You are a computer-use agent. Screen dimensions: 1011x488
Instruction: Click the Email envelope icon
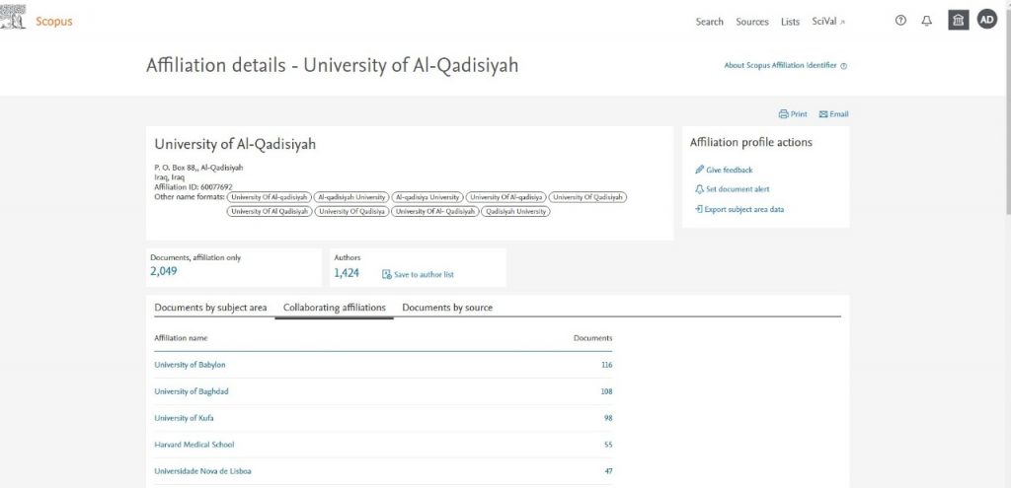coord(823,114)
